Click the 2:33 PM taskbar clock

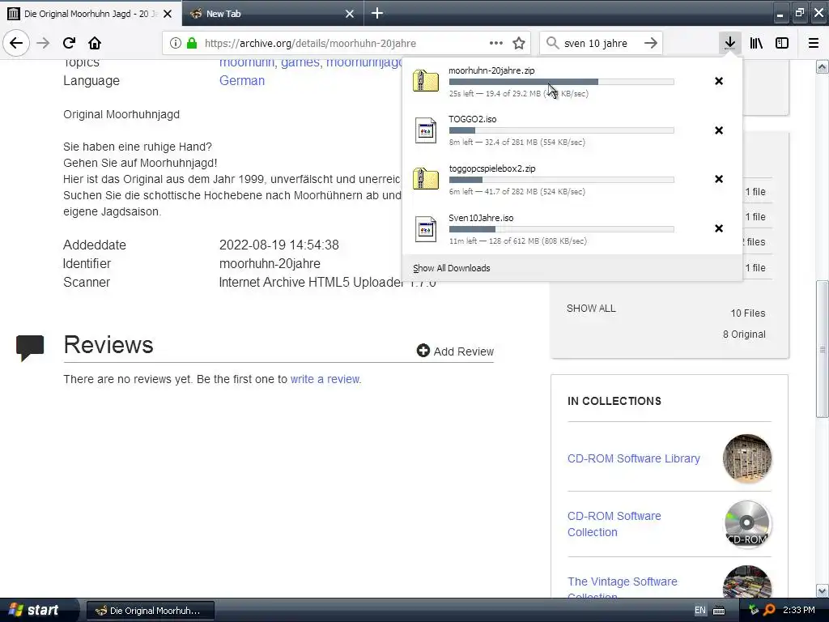click(x=799, y=611)
